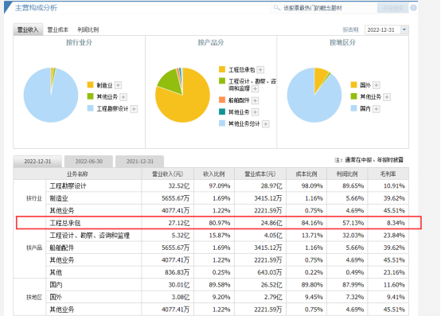Click the 国内 blue legend swatch
The image size is (441, 316).
click(353, 108)
